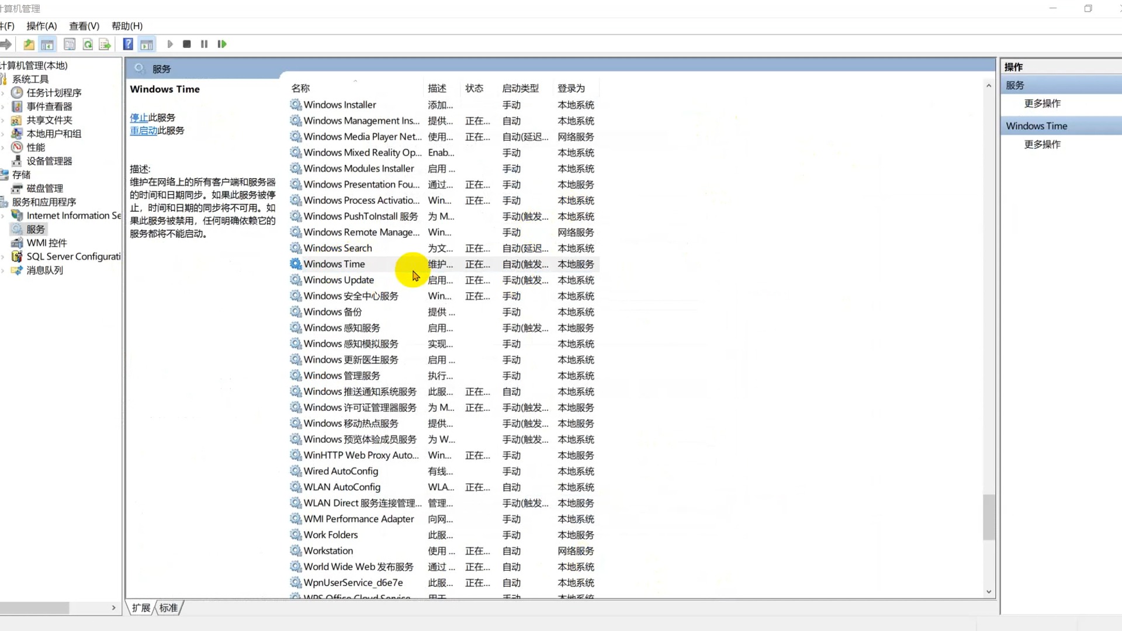Toggle the Show/Hide Console Tree toolbar icon

click(x=47, y=44)
